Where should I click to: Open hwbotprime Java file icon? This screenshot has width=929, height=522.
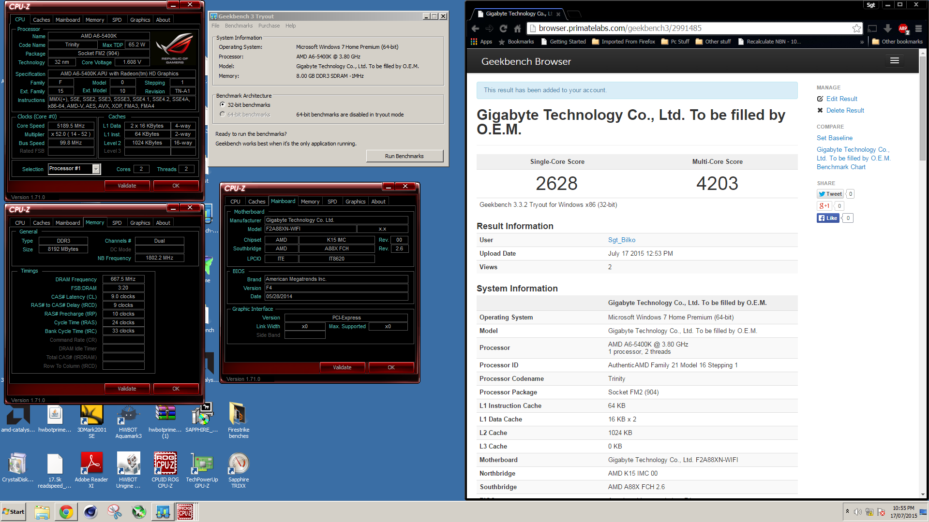point(55,419)
